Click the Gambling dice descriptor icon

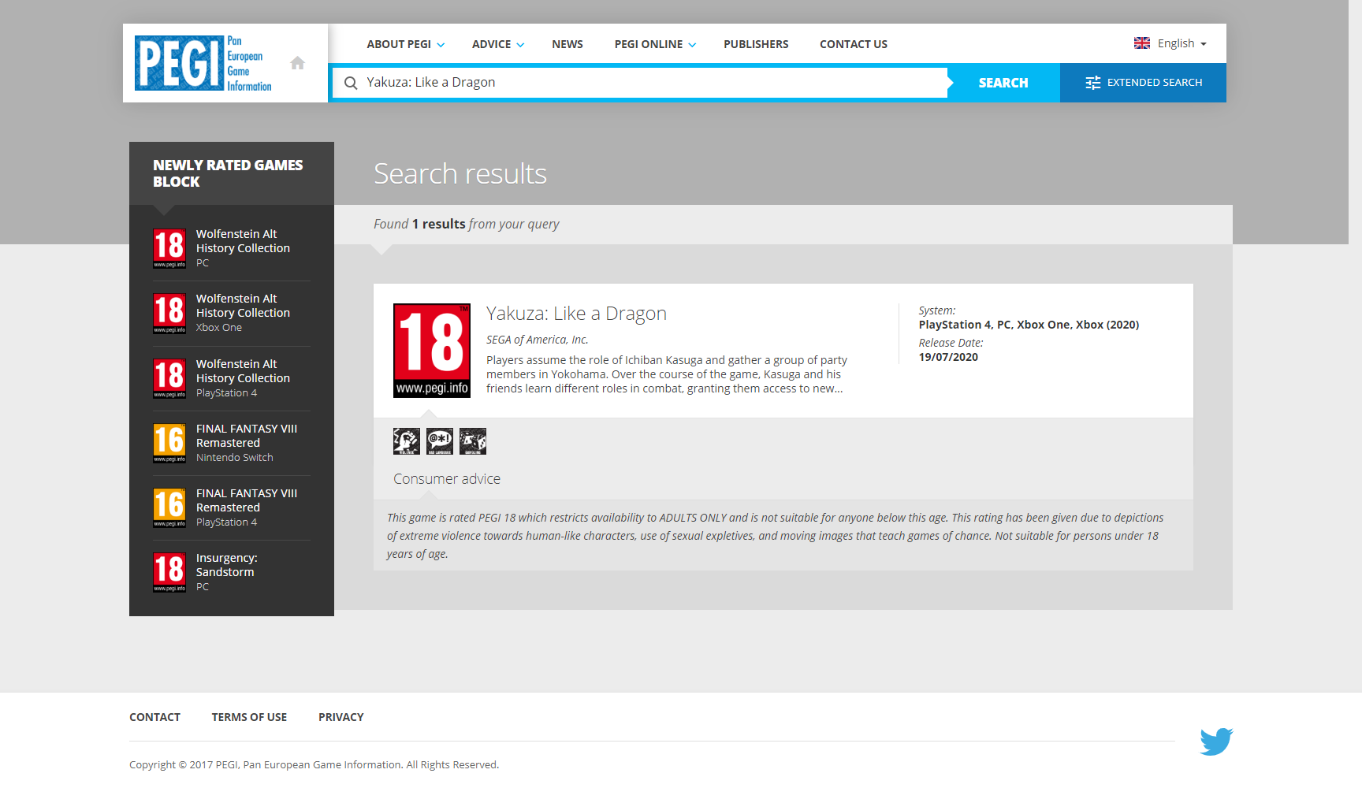click(x=473, y=441)
